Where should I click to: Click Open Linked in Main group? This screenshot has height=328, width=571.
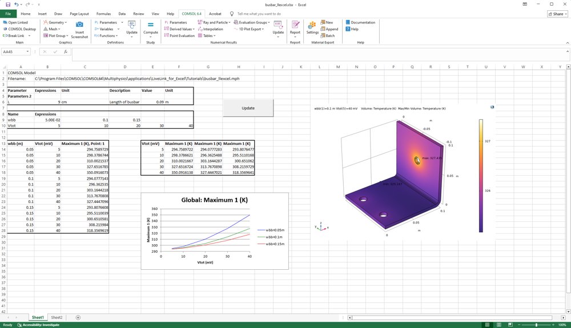coord(15,23)
